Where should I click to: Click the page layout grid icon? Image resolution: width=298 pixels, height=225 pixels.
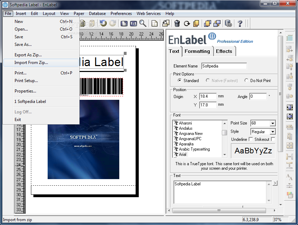point(154,24)
